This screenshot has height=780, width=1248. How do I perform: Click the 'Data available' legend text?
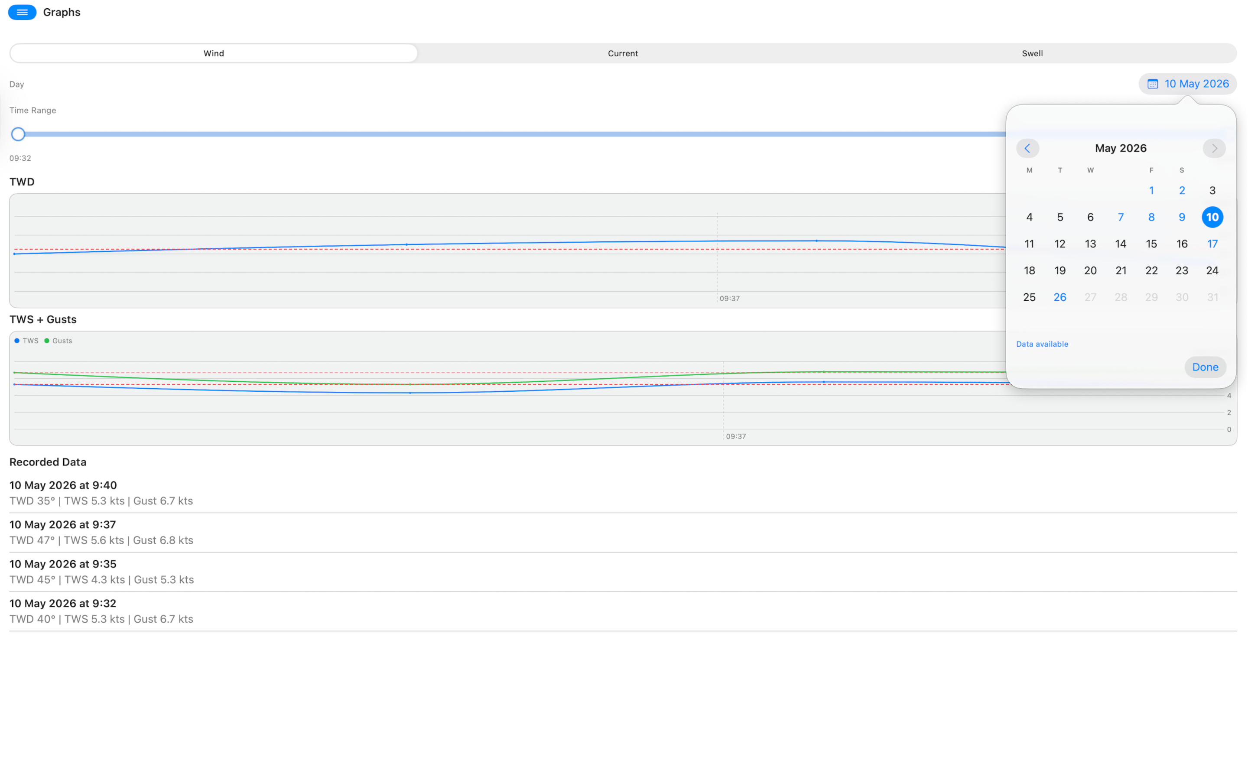click(1042, 344)
